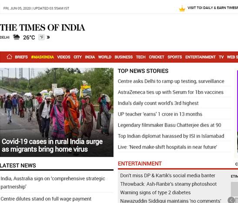The image size is (238, 203).
Task: Open the #MASKINDIA menu item
Action: (43, 57)
